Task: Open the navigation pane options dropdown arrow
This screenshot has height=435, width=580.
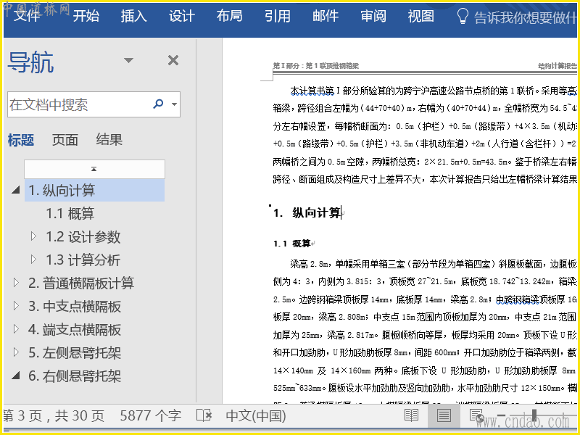Action: 128,60
